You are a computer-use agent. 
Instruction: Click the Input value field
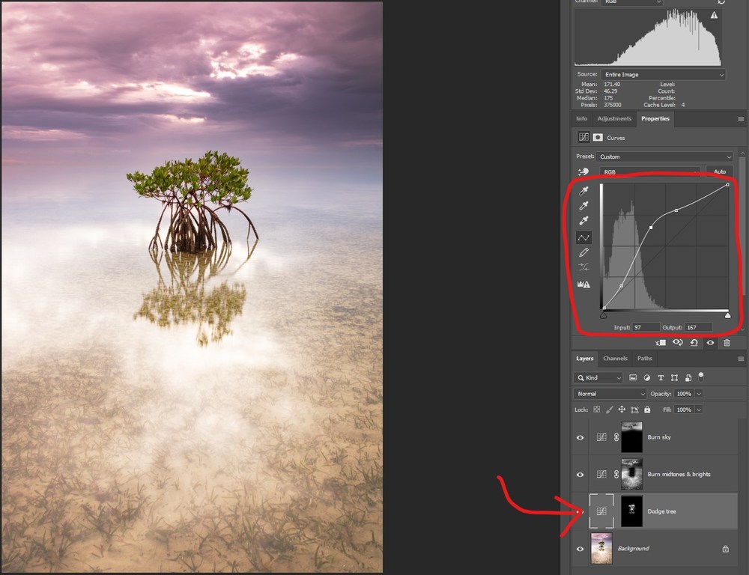pos(646,328)
